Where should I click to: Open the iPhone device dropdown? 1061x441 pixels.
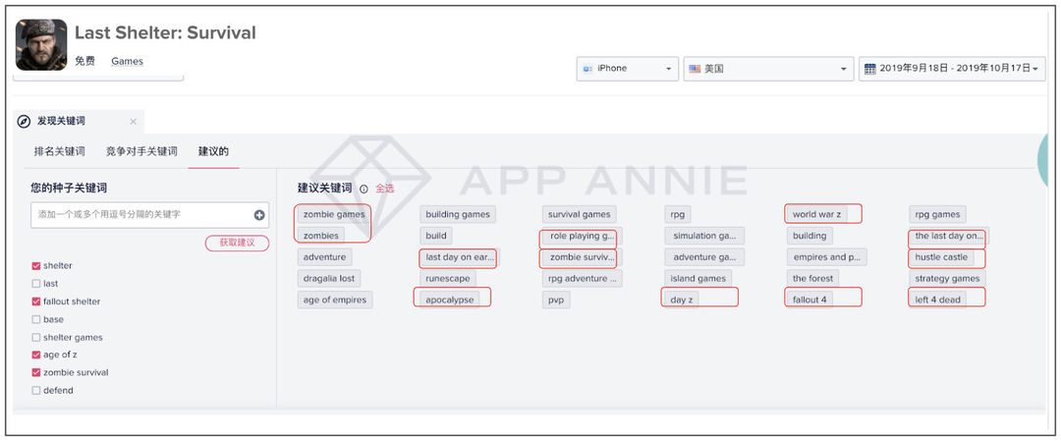click(627, 69)
